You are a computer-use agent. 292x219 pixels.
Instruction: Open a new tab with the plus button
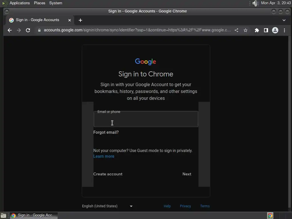click(80, 20)
